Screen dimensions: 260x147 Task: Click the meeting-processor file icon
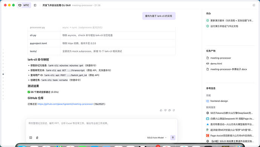[x=208, y=58]
